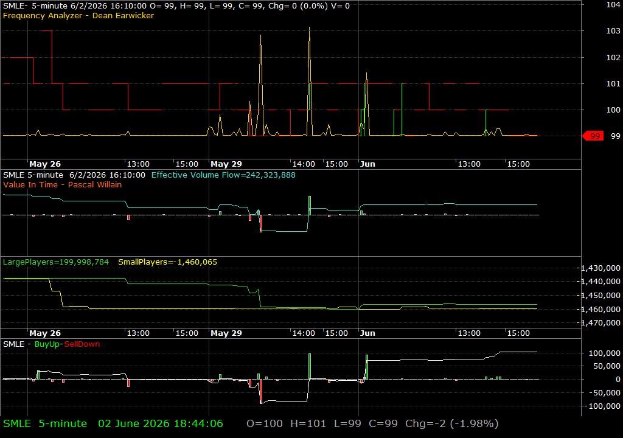This screenshot has height=438, width=623.
Task: Click the L=99 status bar value
Action: (347, 423)
